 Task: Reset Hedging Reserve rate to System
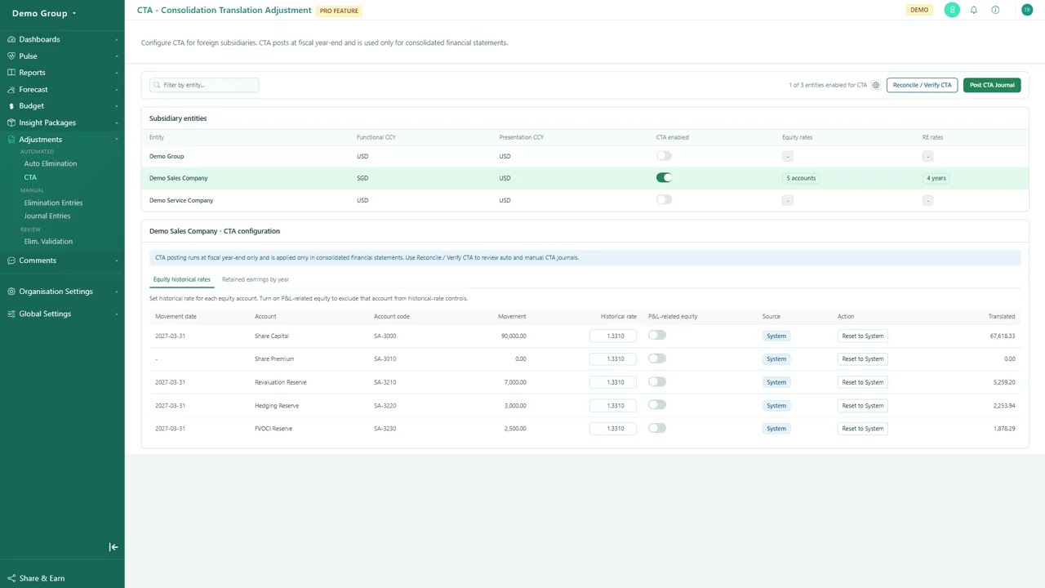863,405
